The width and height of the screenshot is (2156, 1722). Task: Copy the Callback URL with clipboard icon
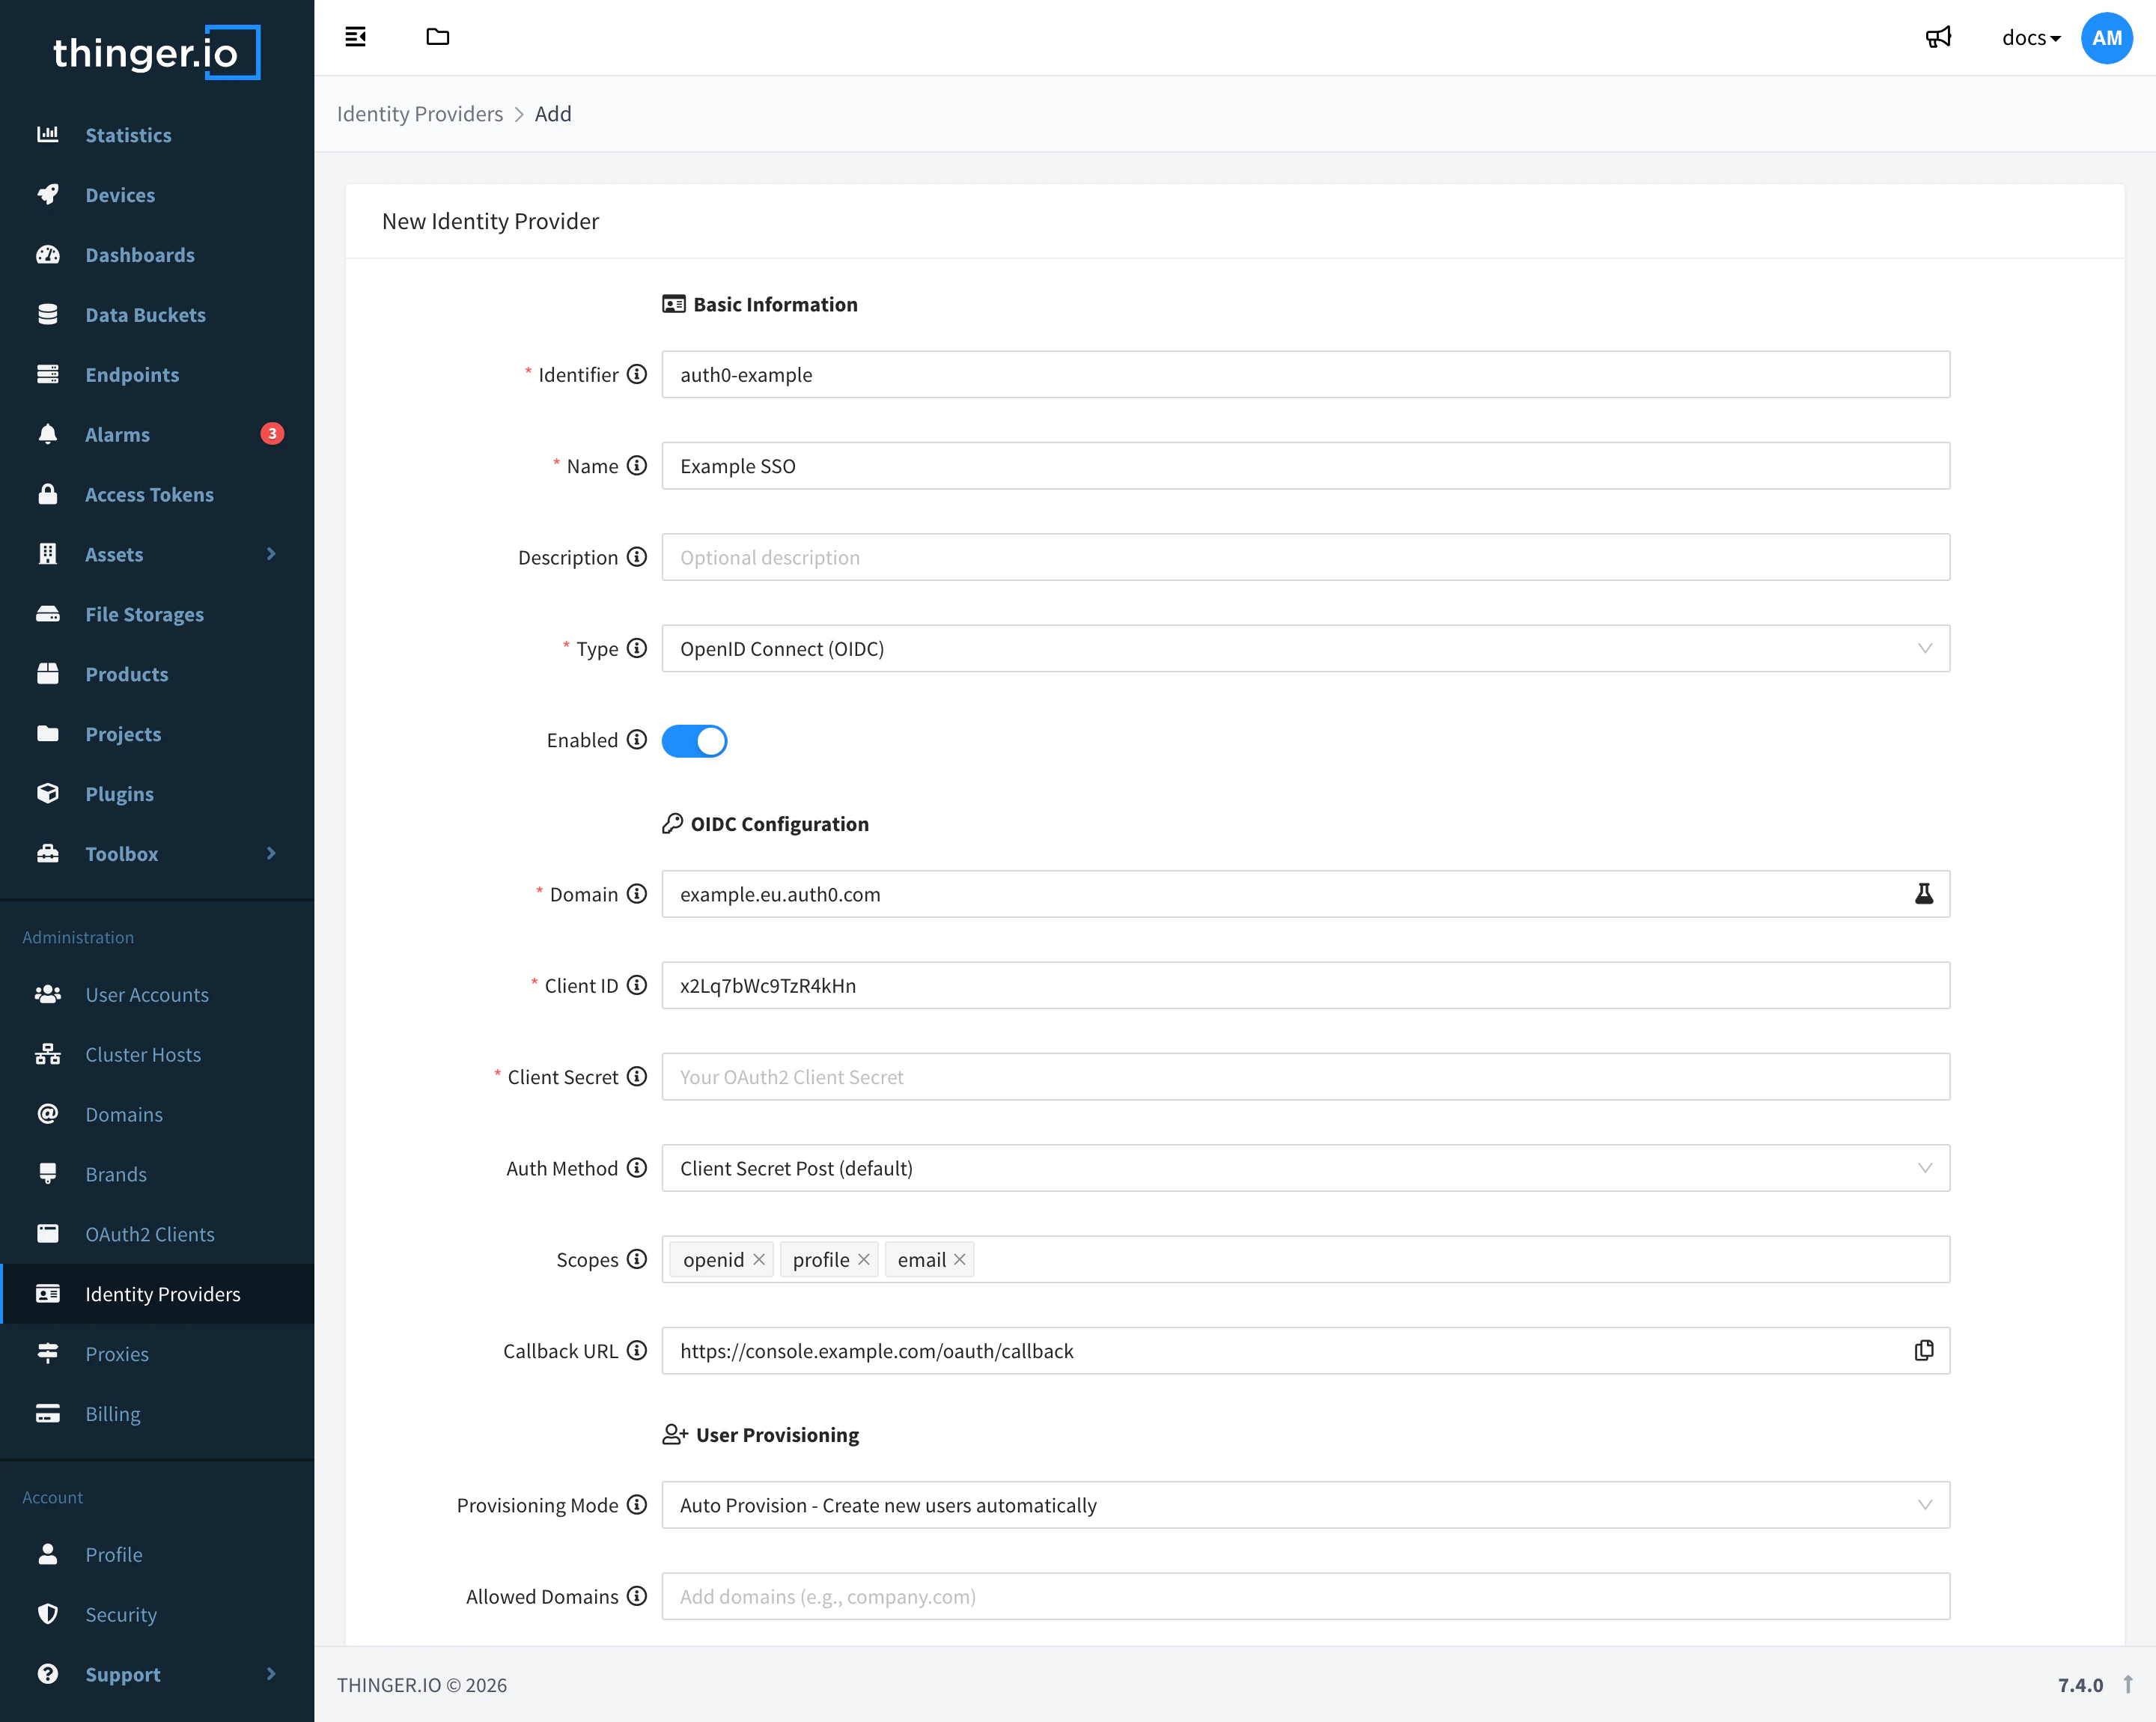[1923, 1351]
